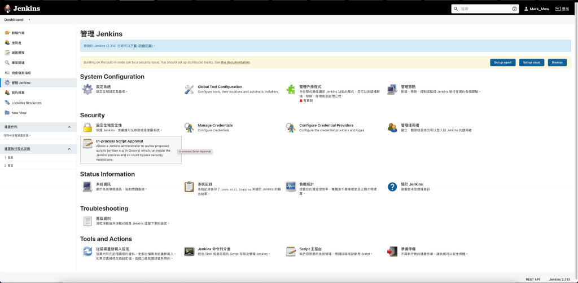Click the 新增作業 icon in sidebar

[x=7, y=33]
